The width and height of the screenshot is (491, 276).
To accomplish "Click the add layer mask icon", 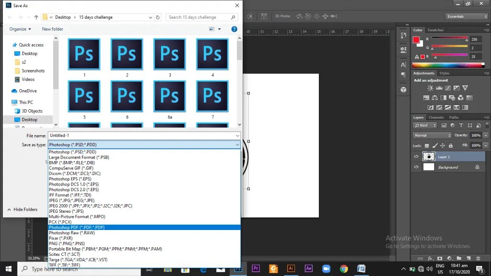I will (x=440, y=258).
